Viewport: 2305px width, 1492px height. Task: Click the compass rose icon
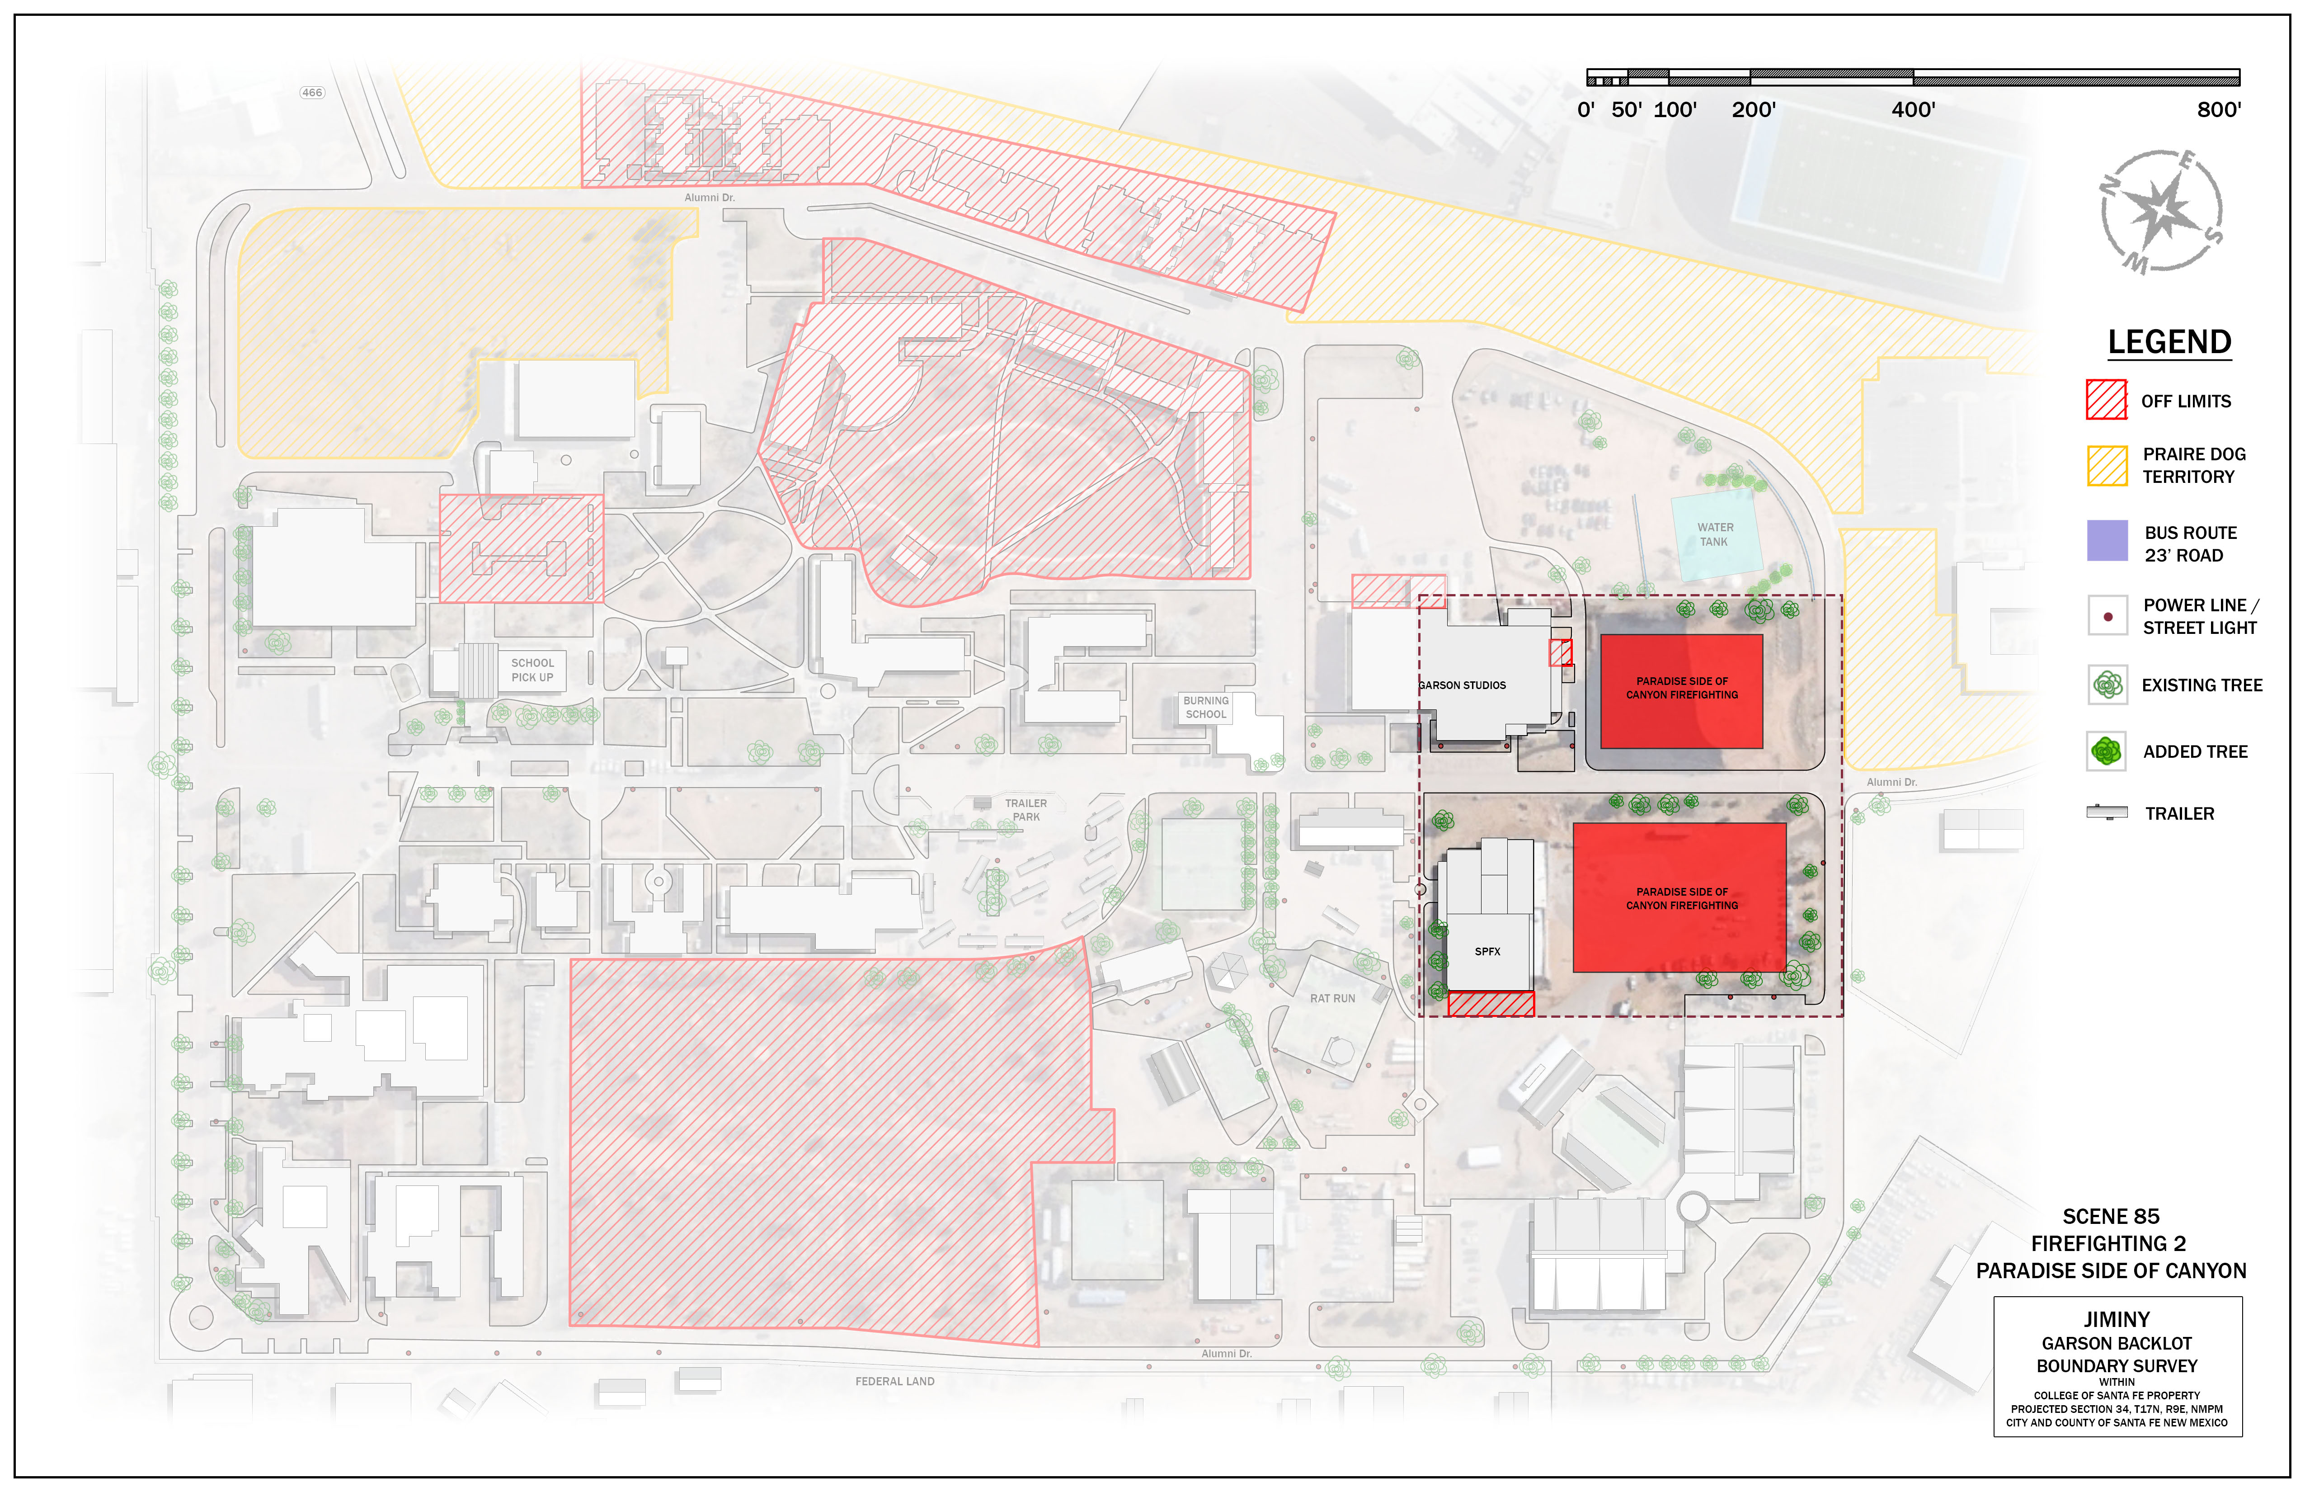point(2161,211)
